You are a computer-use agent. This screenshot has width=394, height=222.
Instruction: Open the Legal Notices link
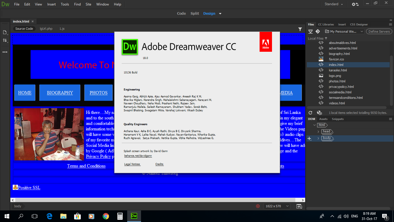(132, 164)
